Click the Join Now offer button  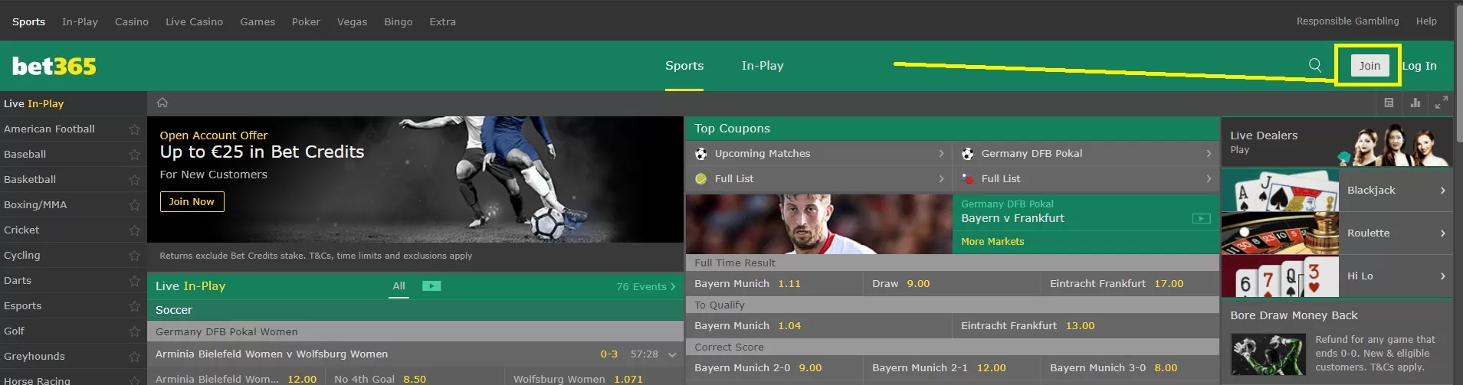(192, 201)
